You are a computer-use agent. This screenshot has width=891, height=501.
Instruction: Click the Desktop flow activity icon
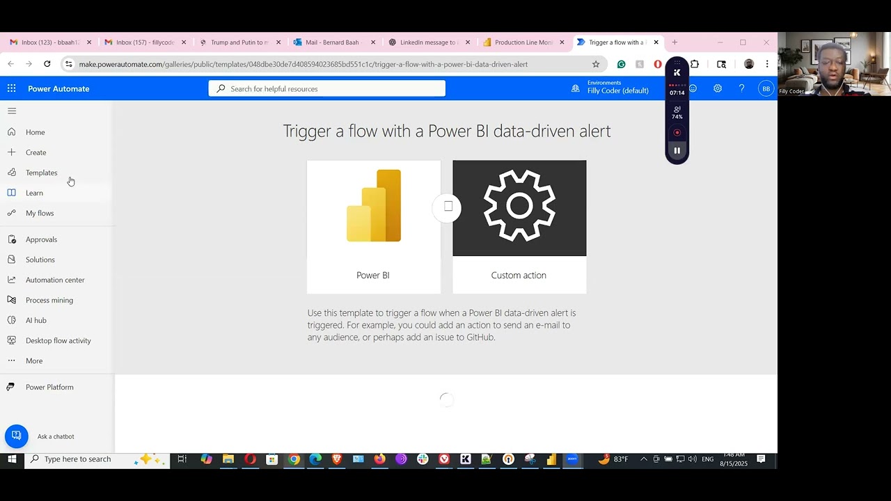(x=11, y=340)
